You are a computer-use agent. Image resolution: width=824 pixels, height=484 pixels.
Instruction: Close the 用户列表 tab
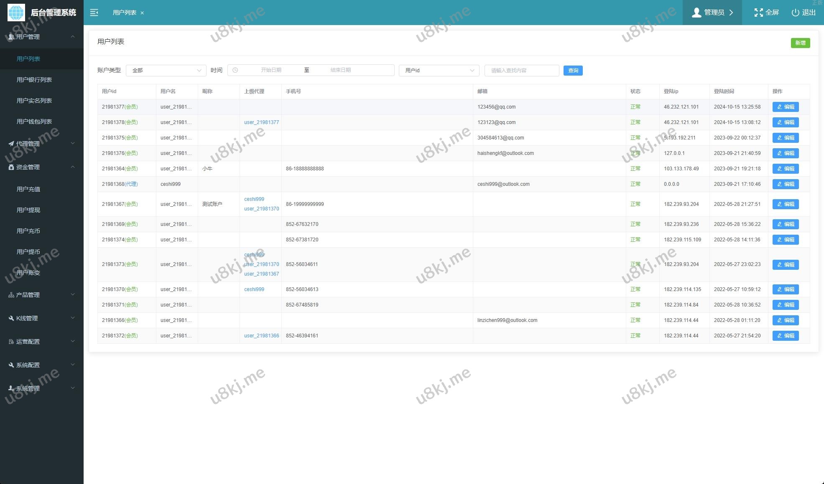142,13
